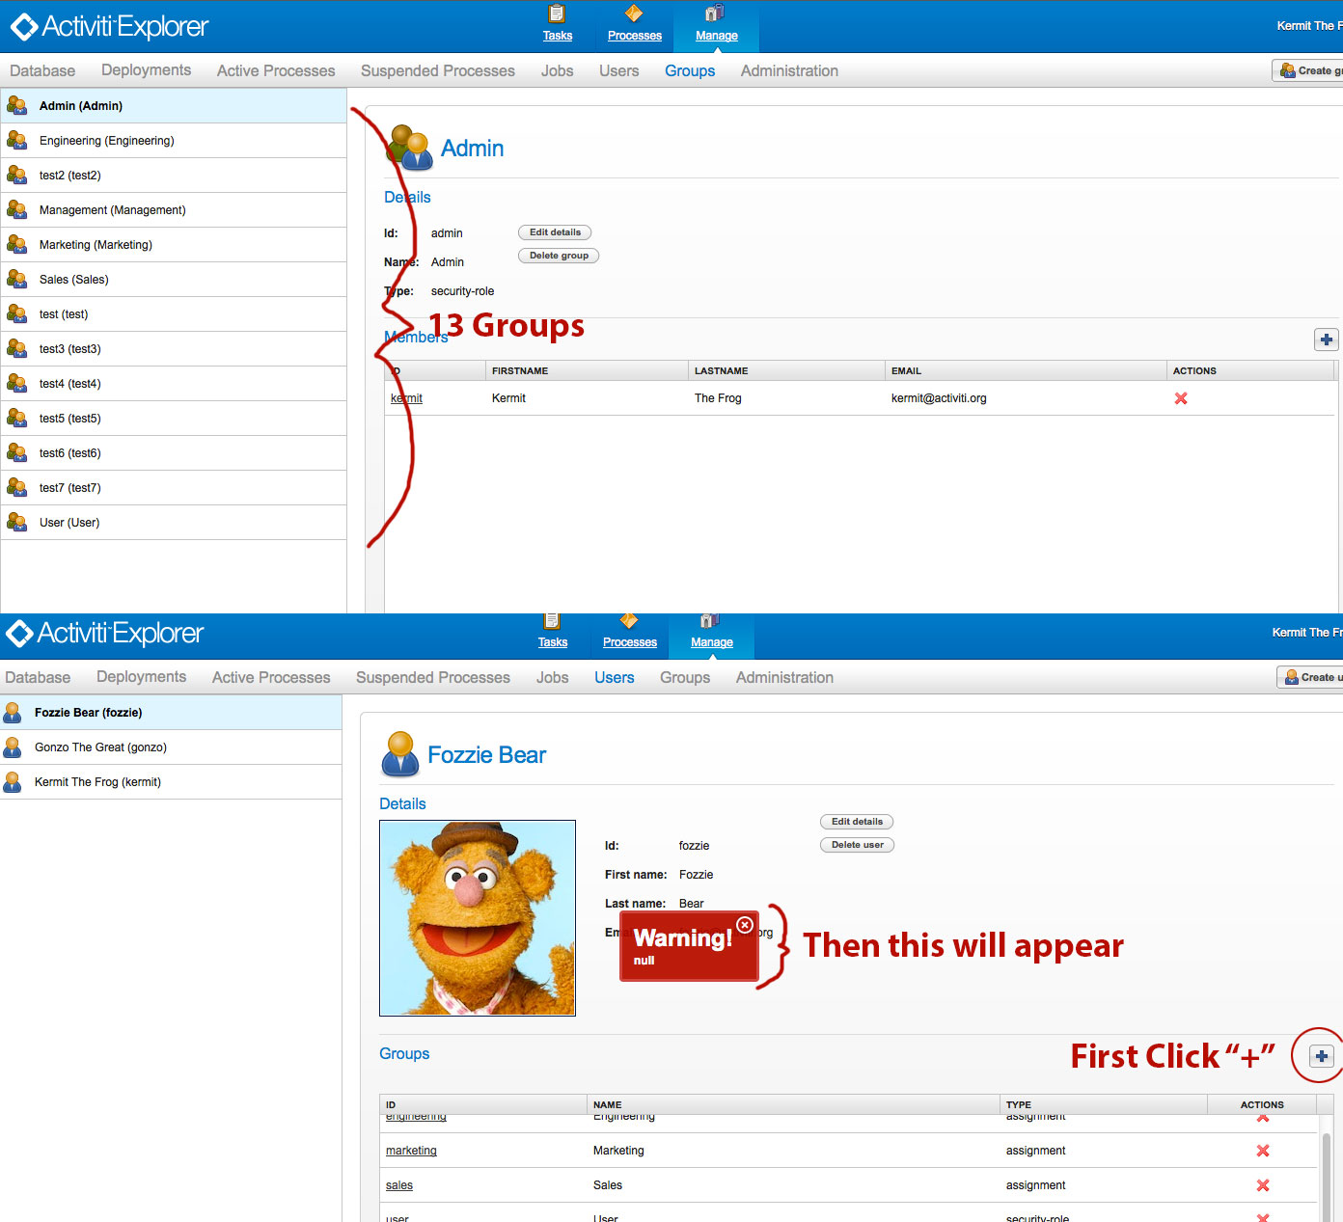Open Database tab on the Groups page

tap(42, 70)
